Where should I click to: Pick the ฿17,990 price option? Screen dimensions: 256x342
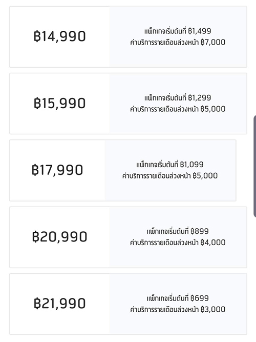[x=123, y=170]
